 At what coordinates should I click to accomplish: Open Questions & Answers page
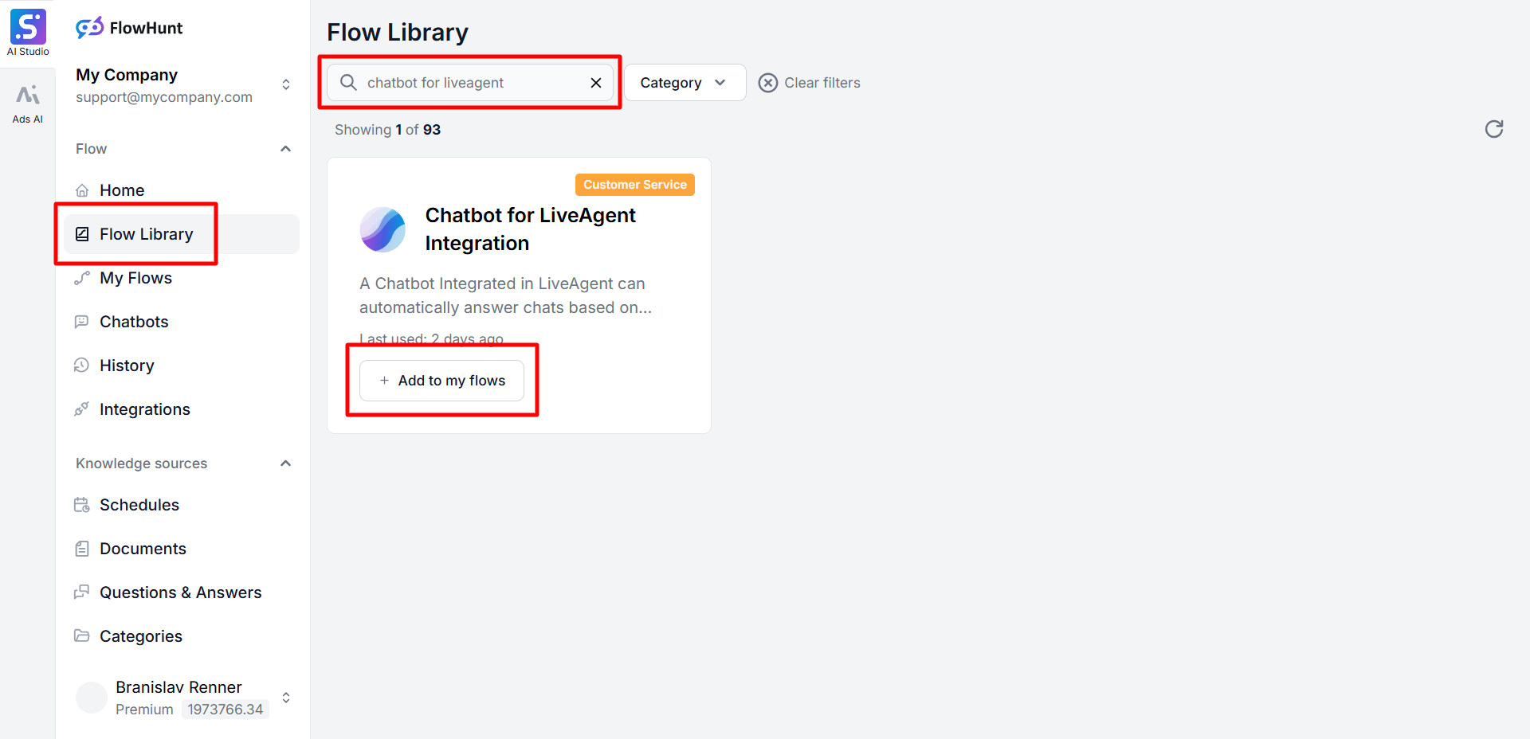(x=182, y=592)
